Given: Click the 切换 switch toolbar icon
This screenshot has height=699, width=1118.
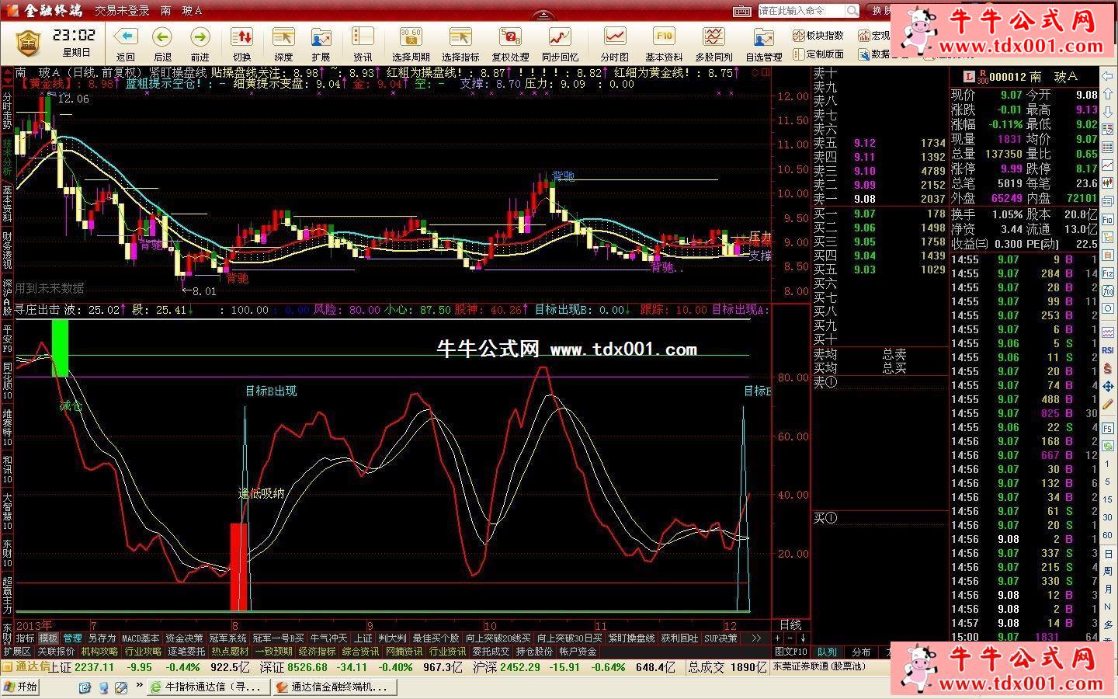Looking at the screenshot, I should click(x=241, y=37).
